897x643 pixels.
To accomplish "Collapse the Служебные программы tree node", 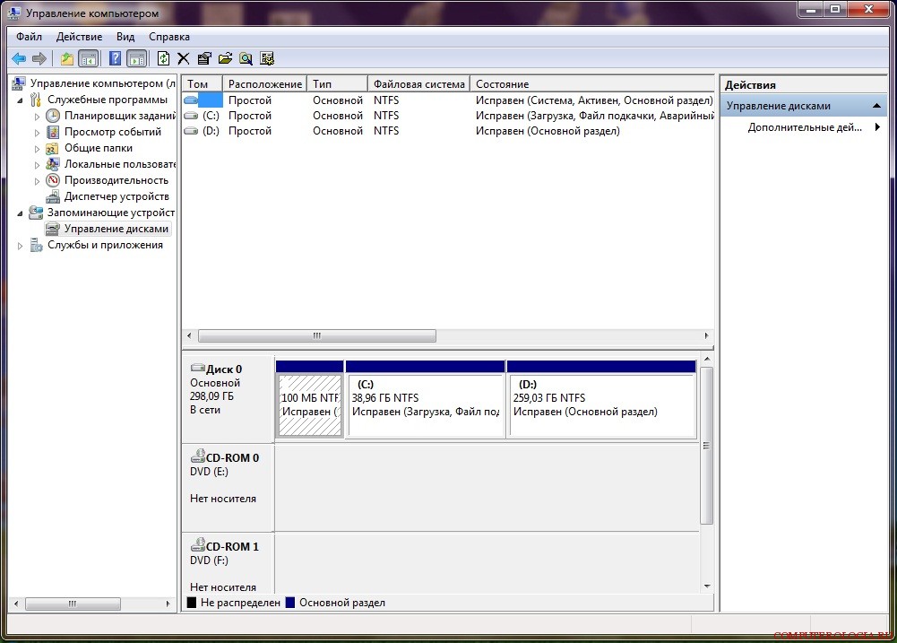I will 20,100.
